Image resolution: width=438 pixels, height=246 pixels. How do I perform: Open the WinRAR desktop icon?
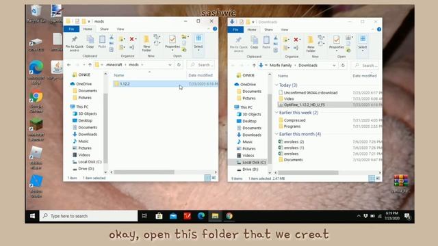pyautogui.click(x=401, y=183)
